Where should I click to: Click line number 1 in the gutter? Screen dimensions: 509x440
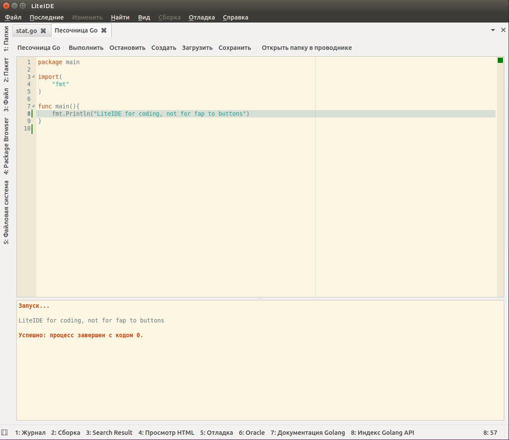point(29,62)
